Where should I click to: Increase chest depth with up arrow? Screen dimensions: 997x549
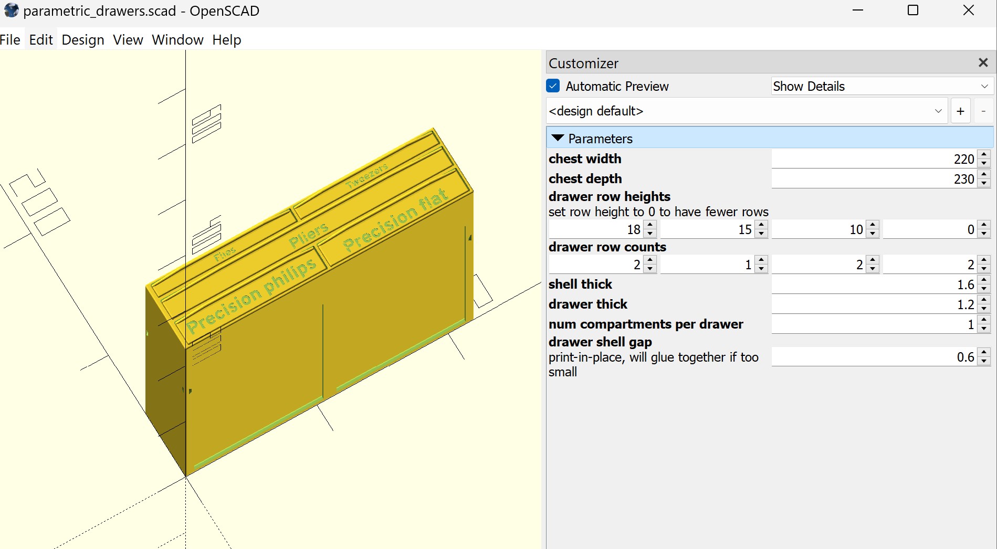click(984, 174)
